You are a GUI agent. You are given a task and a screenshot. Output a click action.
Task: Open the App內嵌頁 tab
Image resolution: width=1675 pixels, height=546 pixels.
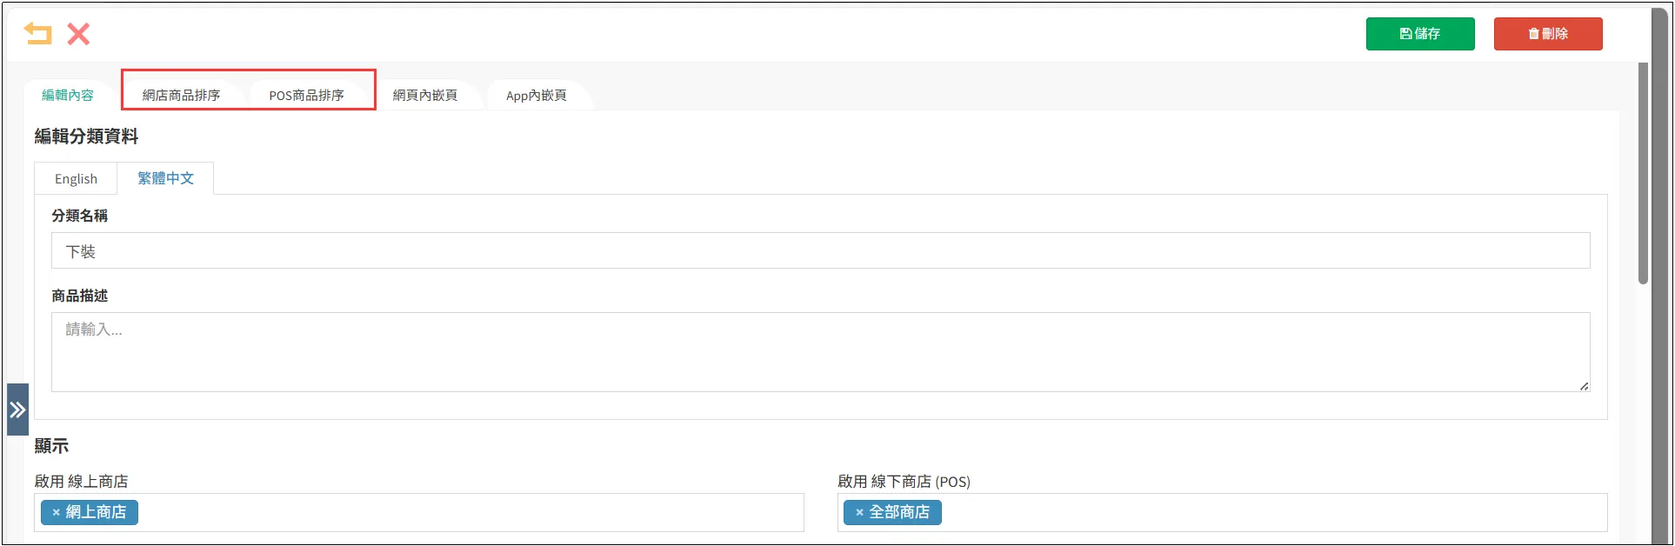tap(536, 96)
